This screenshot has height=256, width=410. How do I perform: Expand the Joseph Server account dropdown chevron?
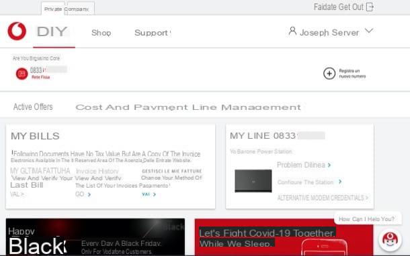[x=369, y=31]
